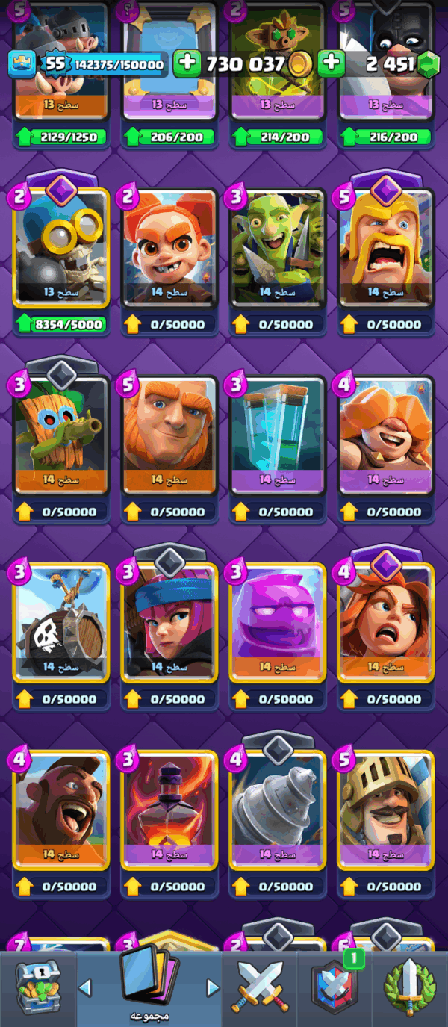Tap the 142375/150000 experience progress bar
Image resolution: width=448 pixels, height=1027 pixels.
tap(119, 65)
